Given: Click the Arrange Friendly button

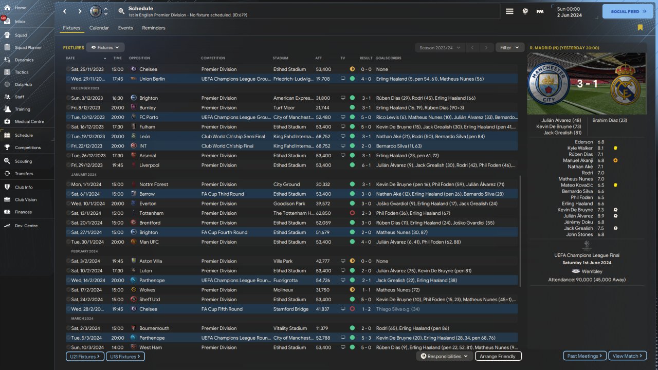Looking at the screenshot, I should (x=498, y=356).
